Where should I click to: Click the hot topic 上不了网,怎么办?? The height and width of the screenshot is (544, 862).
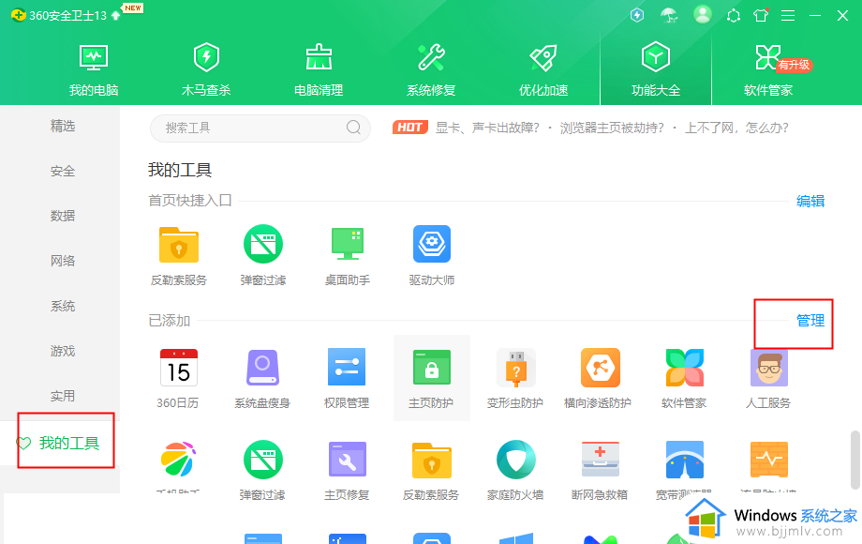[x=736, y=128]
